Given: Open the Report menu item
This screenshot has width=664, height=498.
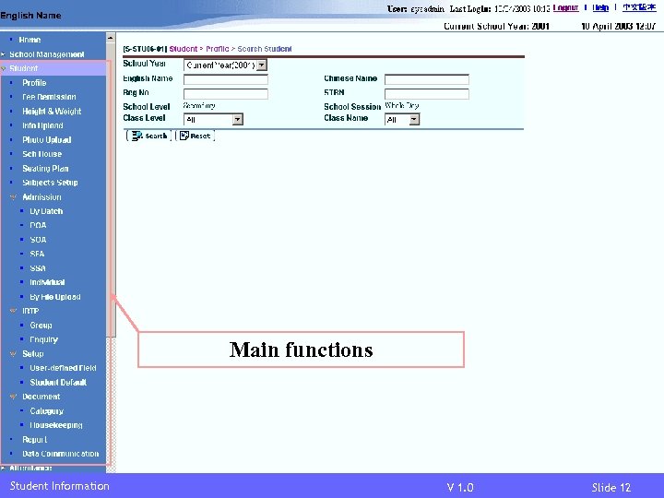Looking at the screenshot, I should [x=35, y=440].
